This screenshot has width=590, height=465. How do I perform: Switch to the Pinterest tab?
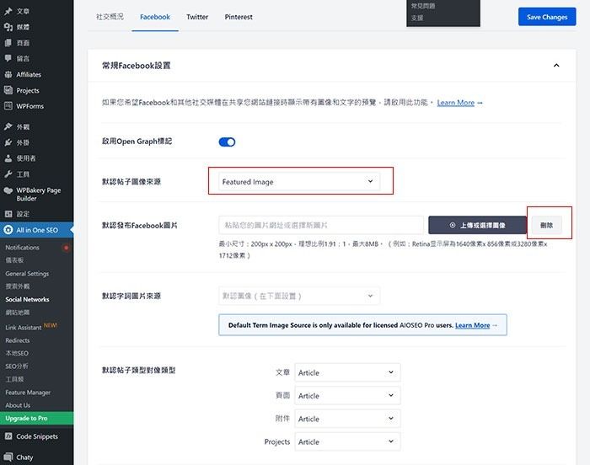point(239,17)
